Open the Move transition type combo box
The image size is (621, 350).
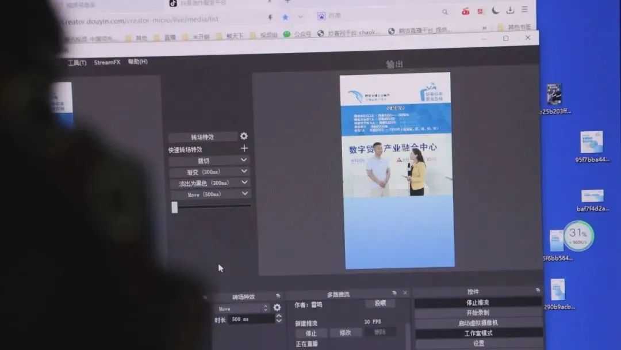tap(243, 309)
